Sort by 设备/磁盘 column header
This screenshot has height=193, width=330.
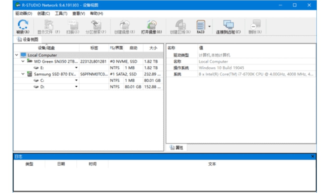[46, 48]
